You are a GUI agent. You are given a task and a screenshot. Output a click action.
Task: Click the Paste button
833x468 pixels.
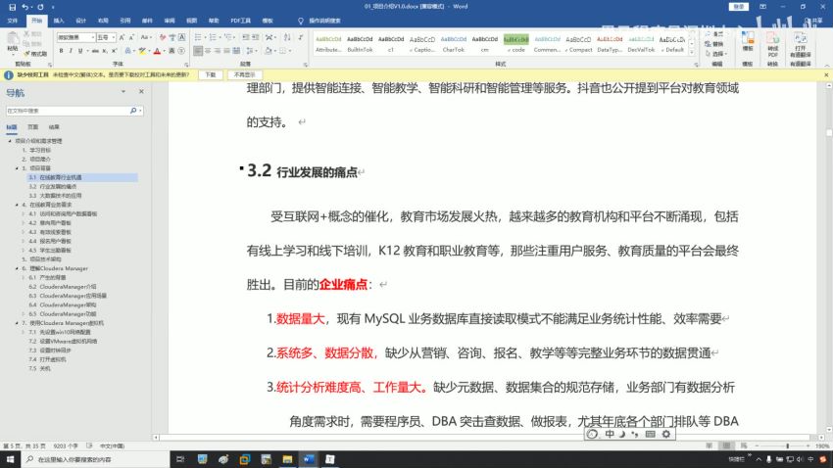click(x=12, y=42)
